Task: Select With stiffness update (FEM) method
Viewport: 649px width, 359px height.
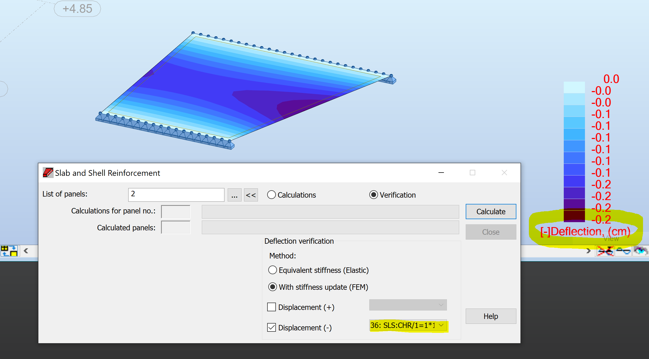Action: (x=272, y=287)
